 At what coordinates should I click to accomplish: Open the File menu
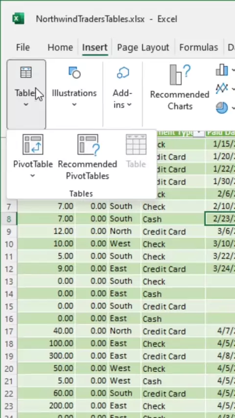(23, 47)
